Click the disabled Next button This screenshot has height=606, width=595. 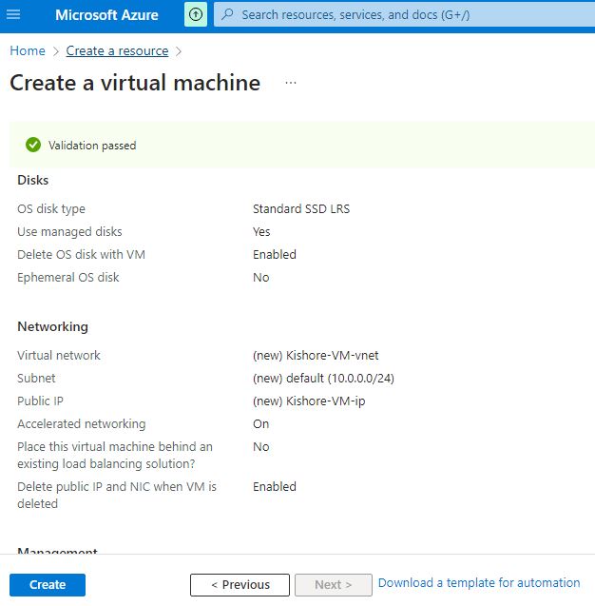[333, 585]
